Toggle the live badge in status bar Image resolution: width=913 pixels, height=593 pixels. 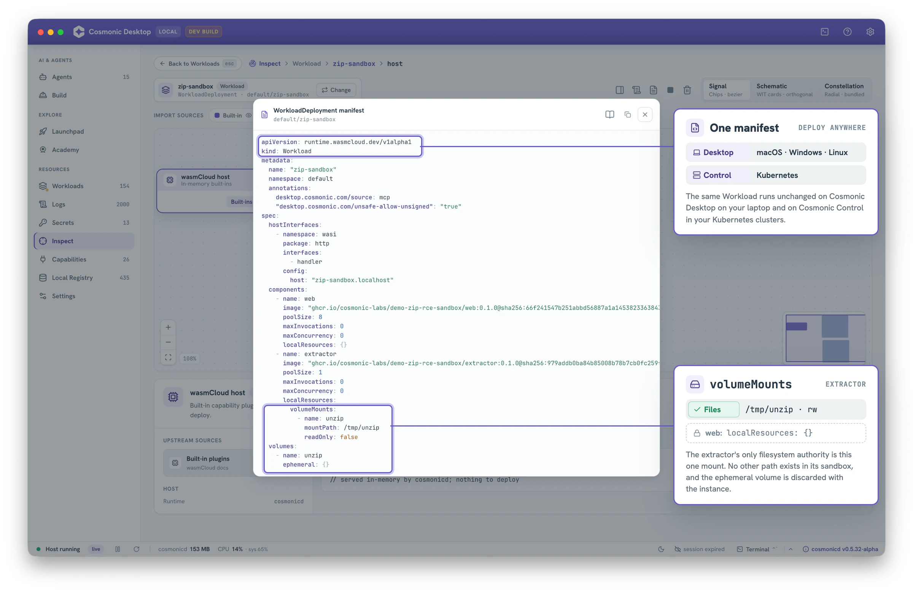(96, 549)
